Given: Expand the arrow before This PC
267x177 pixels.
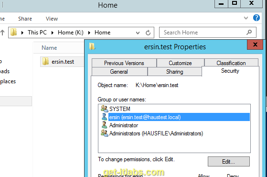Looking at the screenshot, I should 22,33.
